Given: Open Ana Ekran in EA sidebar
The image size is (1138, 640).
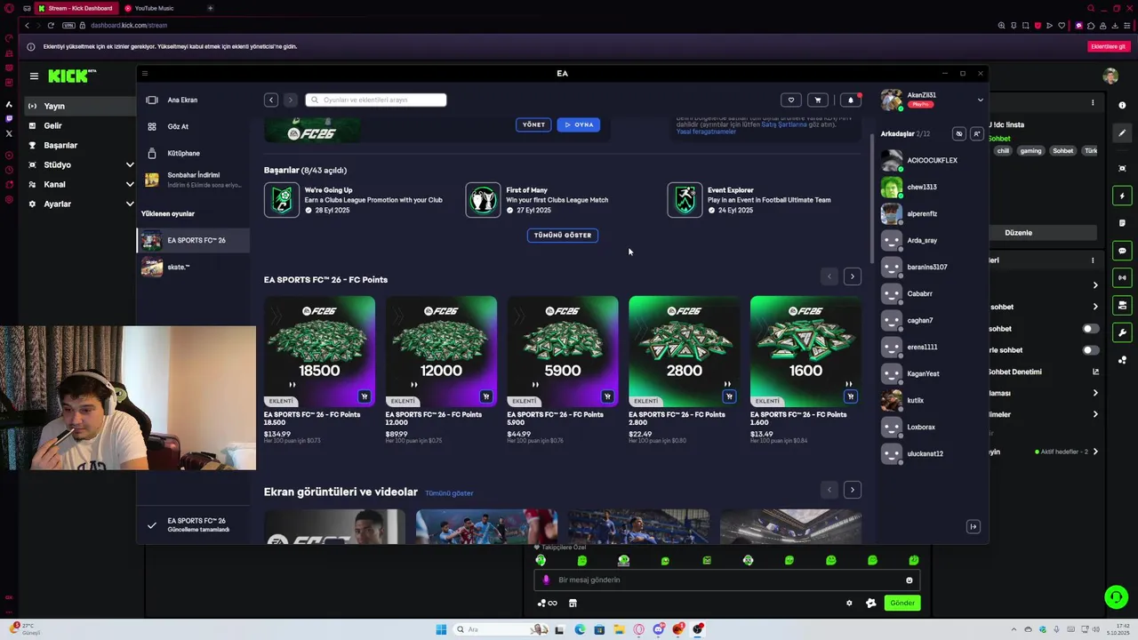Looking at the screenshot, I should [x=193, y=100].
